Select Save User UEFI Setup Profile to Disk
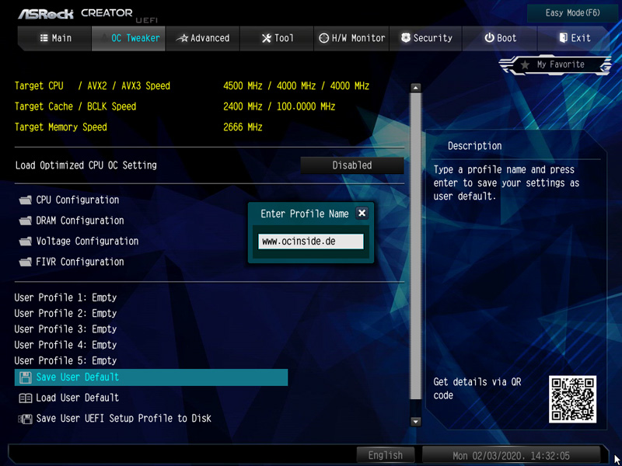 click(x=124, y=418)
